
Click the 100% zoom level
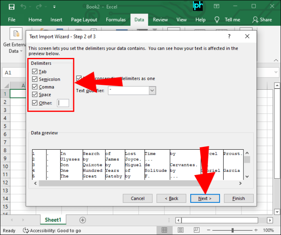268,230
